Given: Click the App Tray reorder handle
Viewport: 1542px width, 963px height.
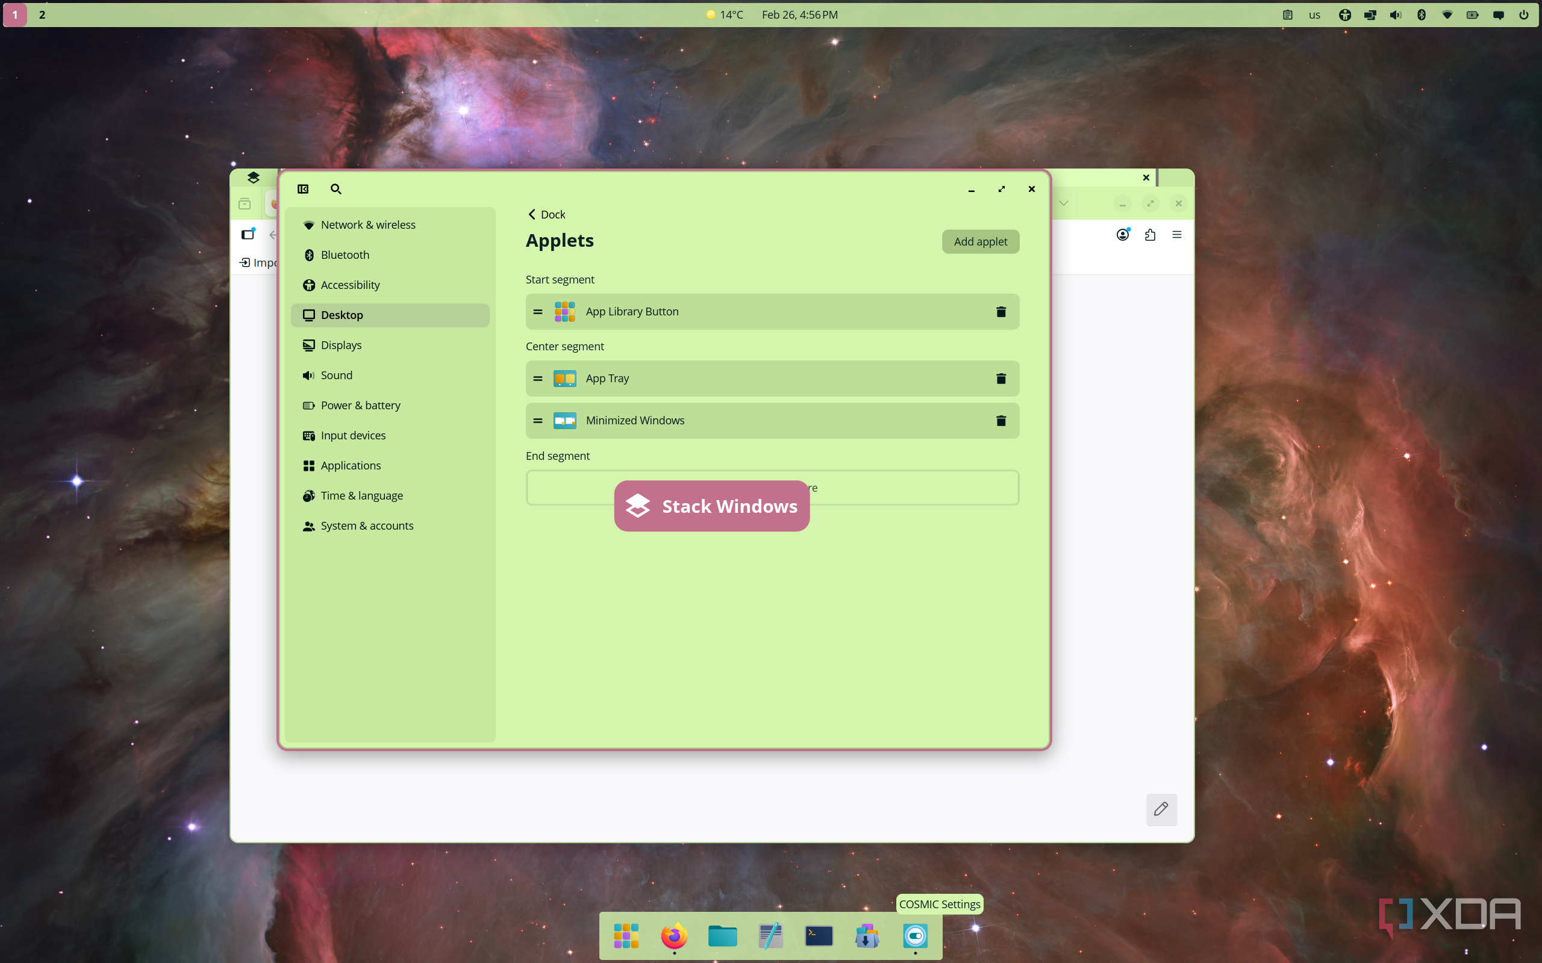Looking at the screenshot, I should (538, 379).
